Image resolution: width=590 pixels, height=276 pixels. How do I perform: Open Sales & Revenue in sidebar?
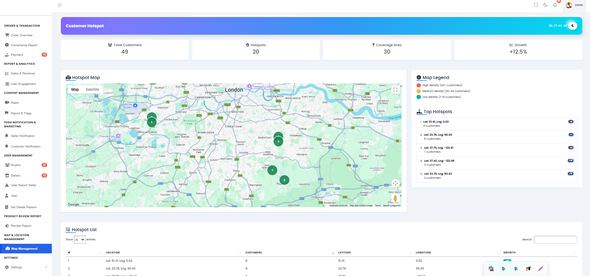23,73
